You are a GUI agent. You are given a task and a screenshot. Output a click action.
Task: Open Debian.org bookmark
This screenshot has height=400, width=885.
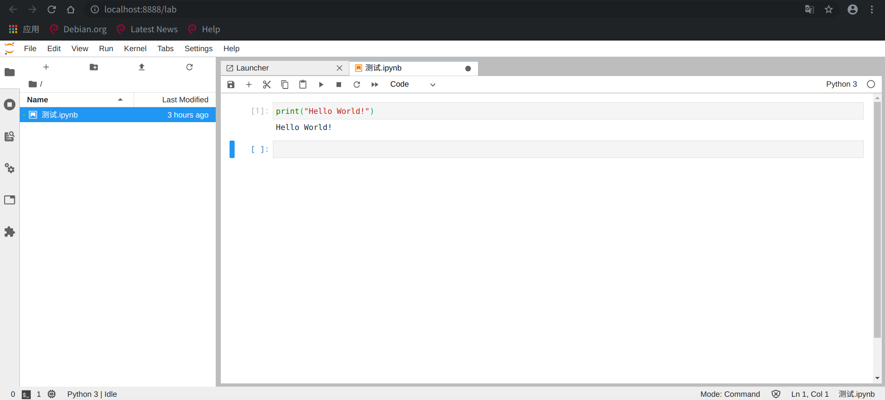click(x=78, y=29)
